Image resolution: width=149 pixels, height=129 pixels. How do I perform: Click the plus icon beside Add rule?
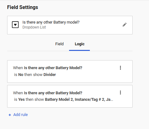[x=10, y=115]
